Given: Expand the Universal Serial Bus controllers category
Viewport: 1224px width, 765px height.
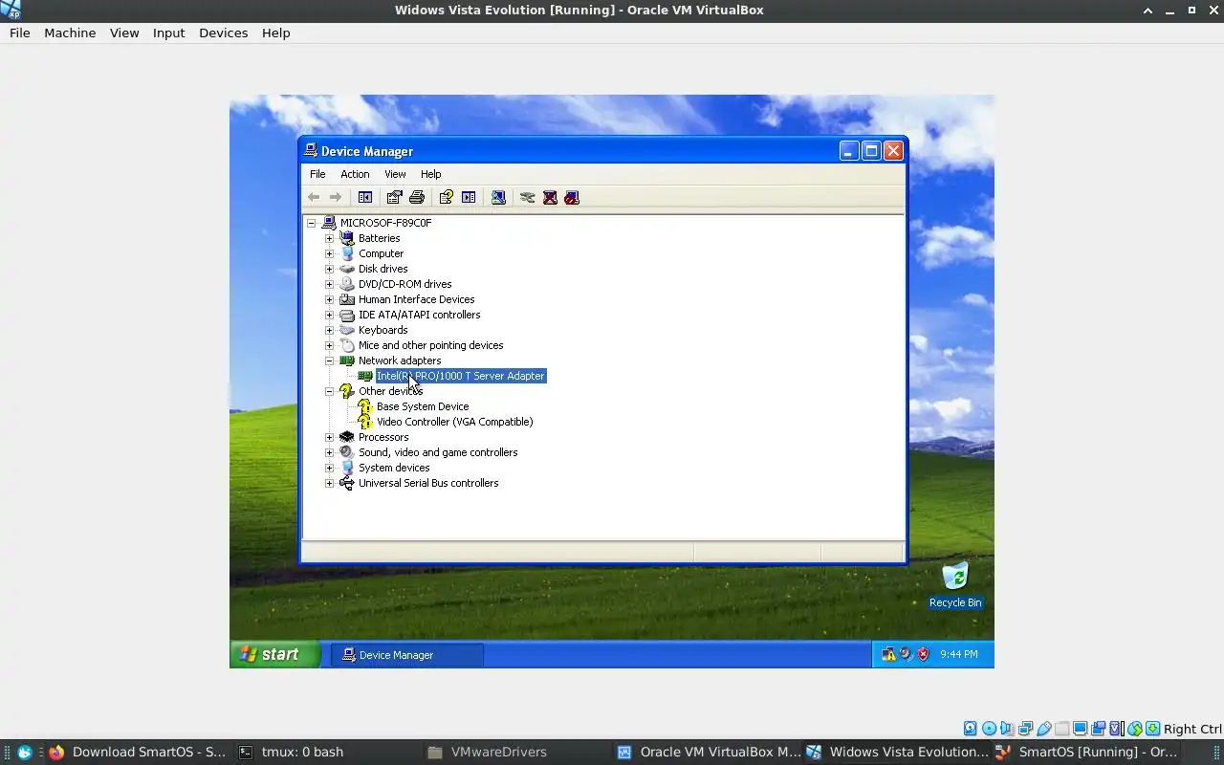Looking at the screenshot, I should tap(329, 483).
